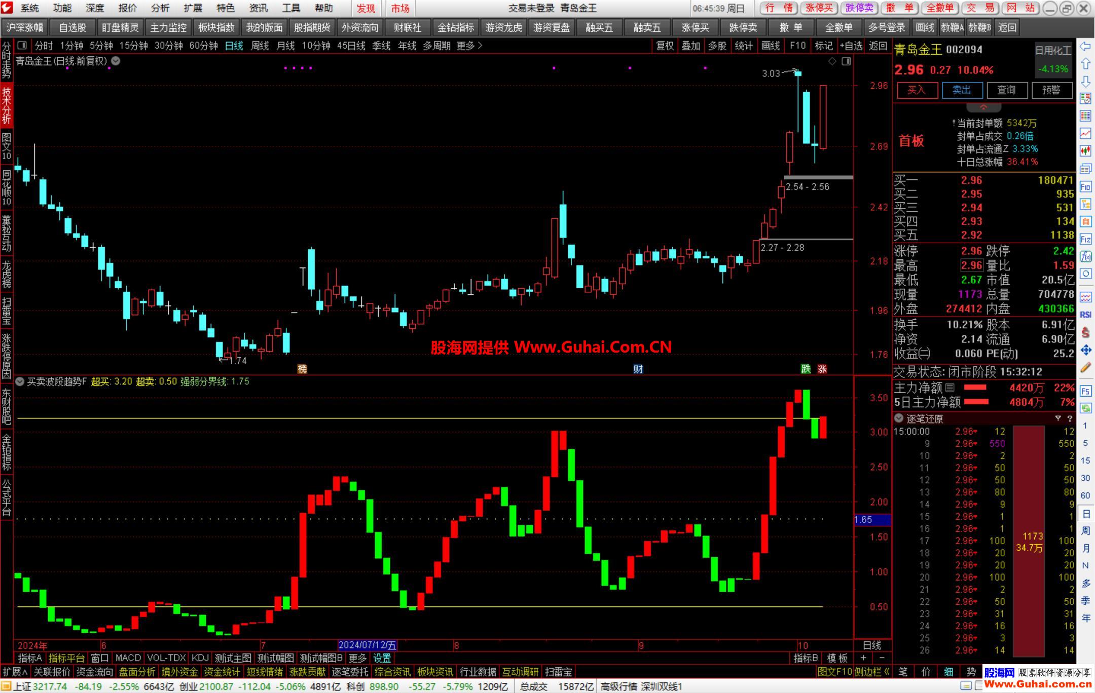This screenshot has width=1095, height=693.
Task: Click the RSI indicator icon
Action: point(1085,315)
